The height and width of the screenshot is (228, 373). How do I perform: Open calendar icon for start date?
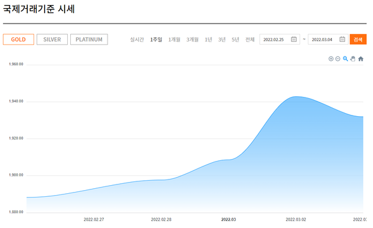(294, 39)
